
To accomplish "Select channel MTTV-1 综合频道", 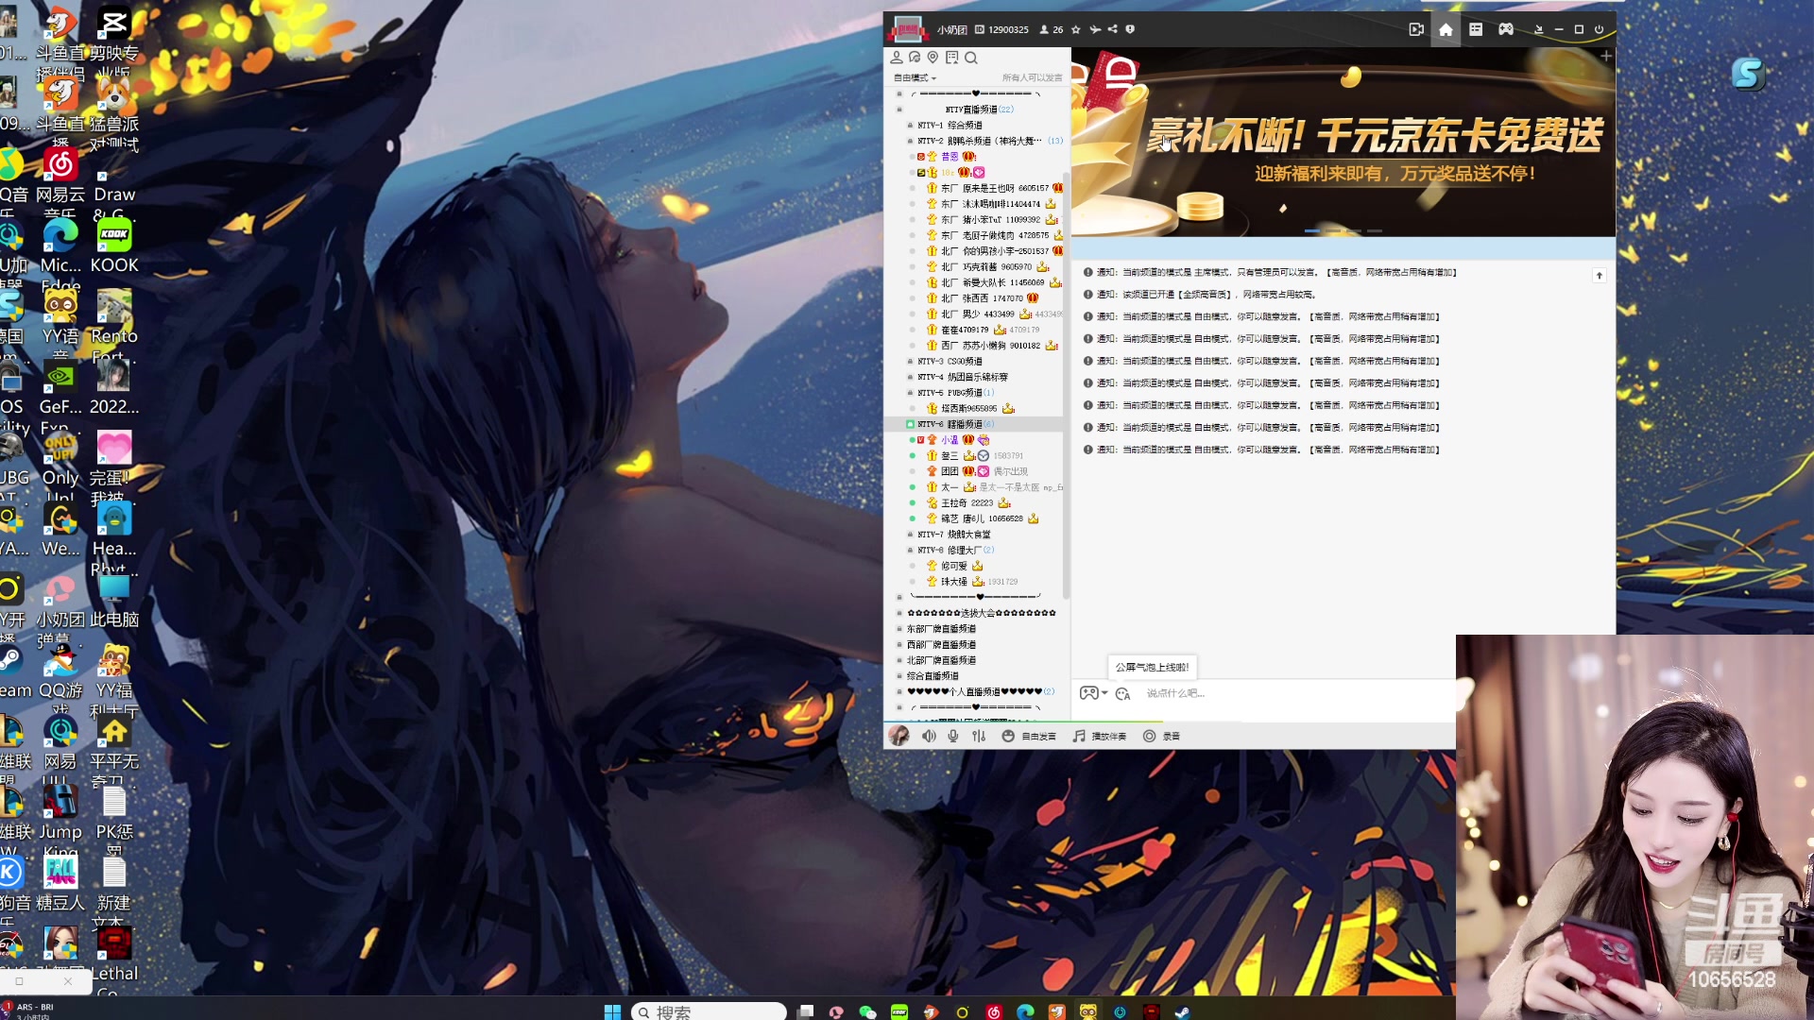I will [x=950, y=126].
